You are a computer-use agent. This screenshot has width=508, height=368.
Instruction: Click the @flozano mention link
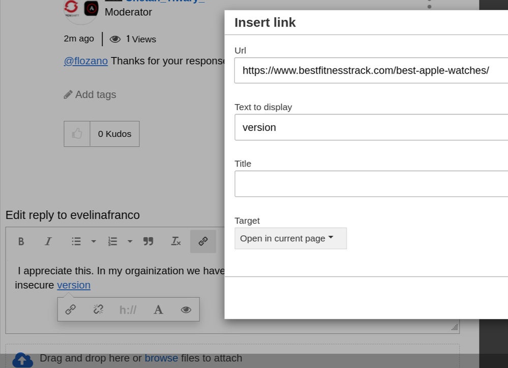pos(85,61)
